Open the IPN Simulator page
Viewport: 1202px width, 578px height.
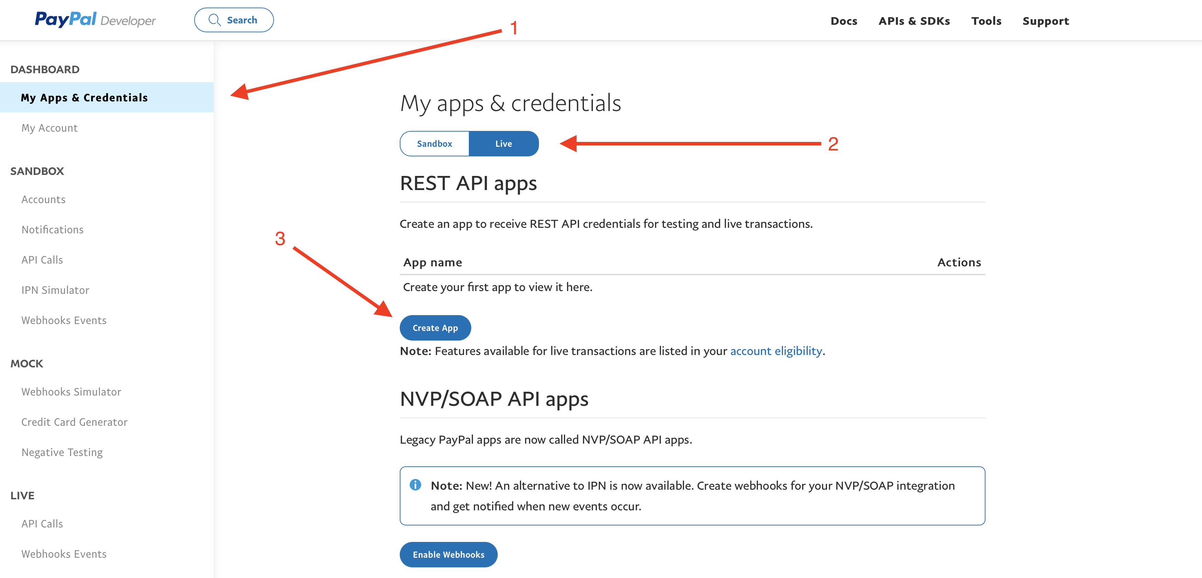[55, 290]
